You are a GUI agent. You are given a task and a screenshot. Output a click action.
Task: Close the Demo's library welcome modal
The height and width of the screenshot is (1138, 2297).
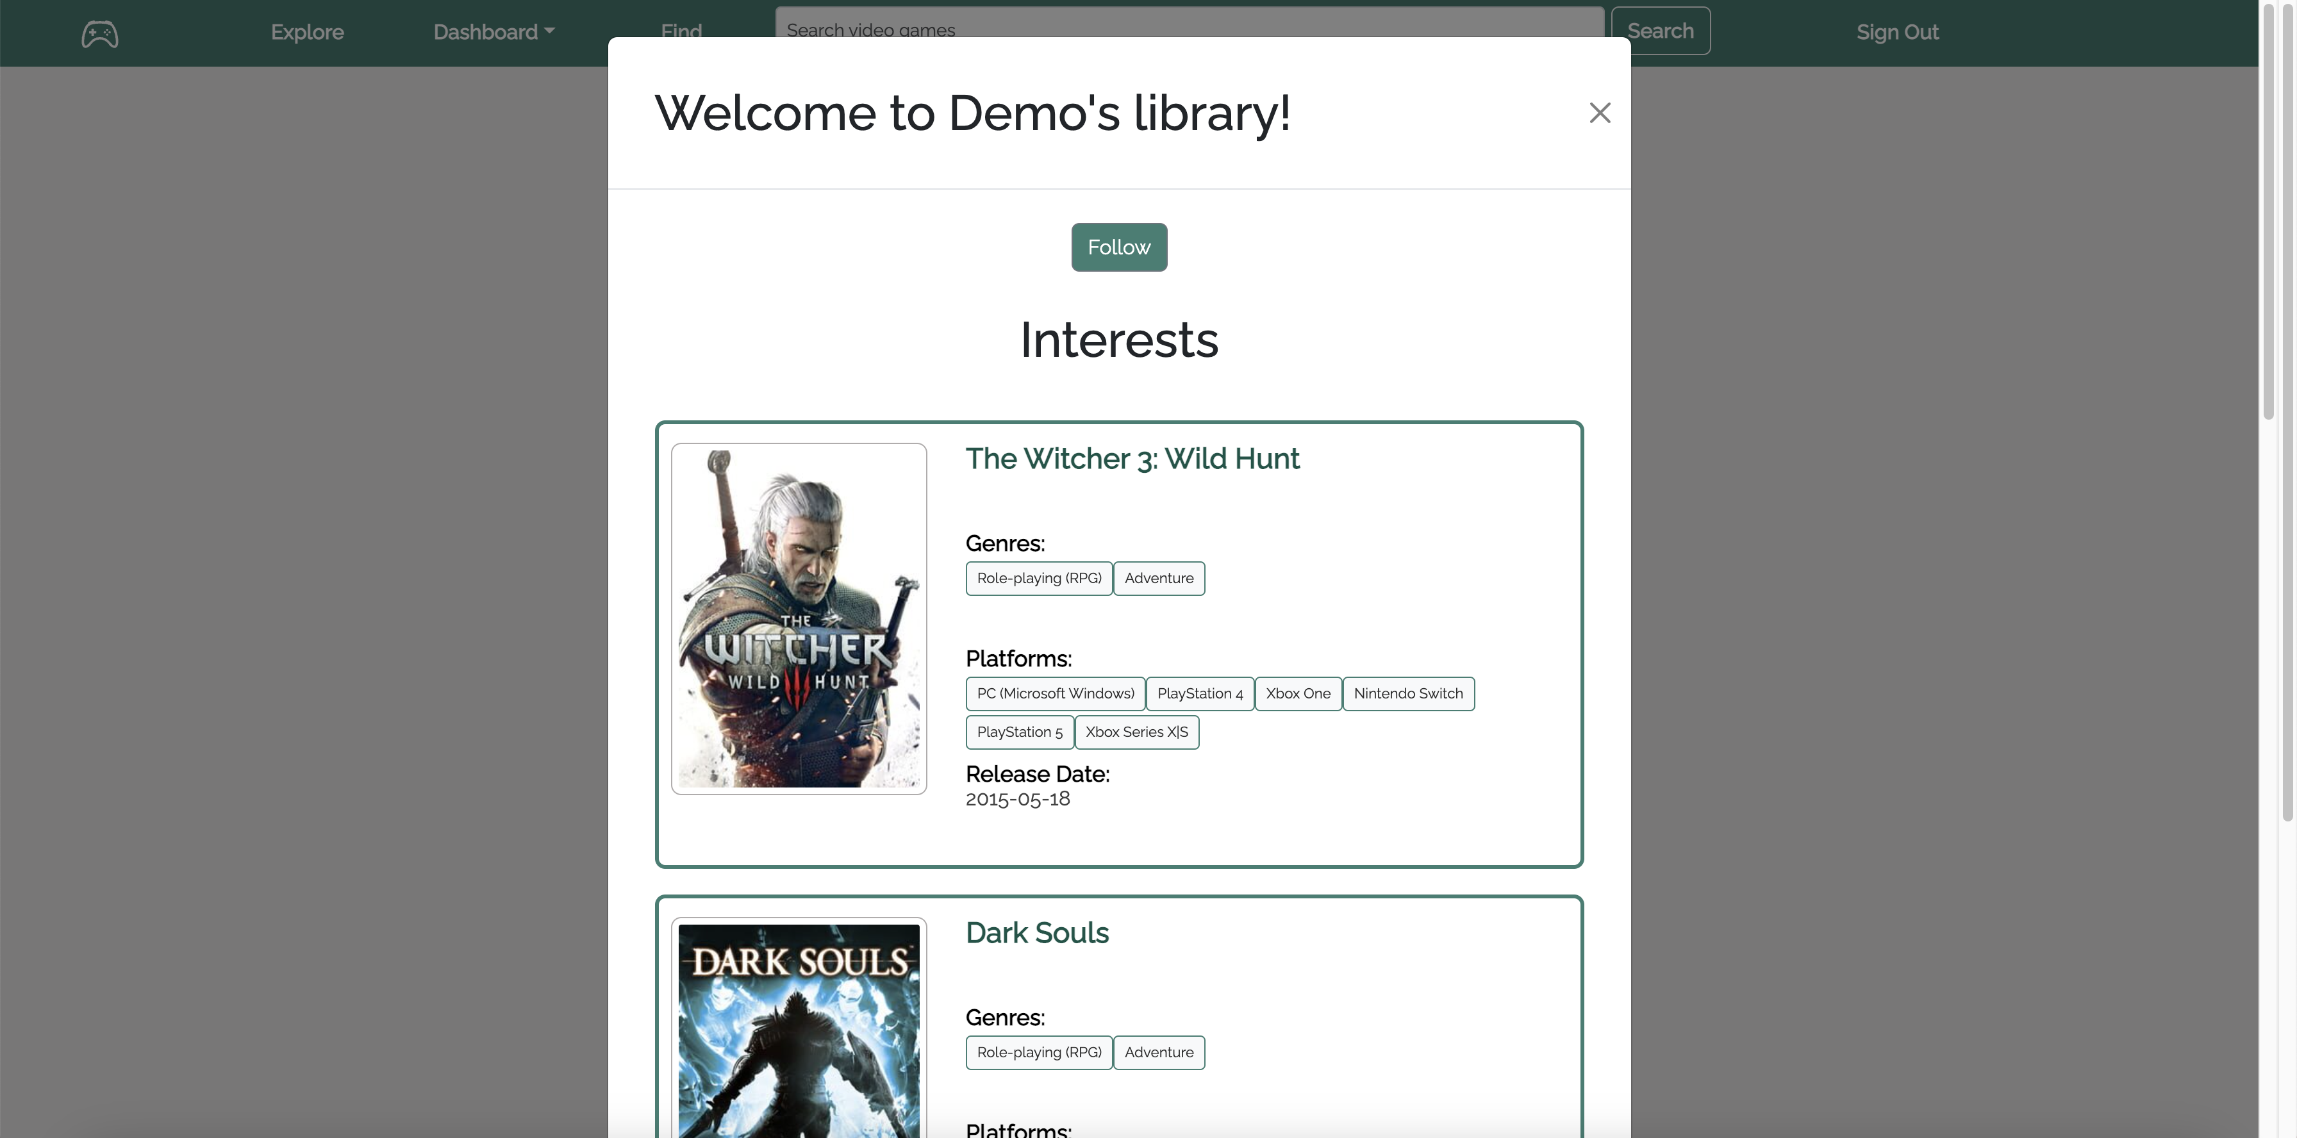pos(1600,112)
